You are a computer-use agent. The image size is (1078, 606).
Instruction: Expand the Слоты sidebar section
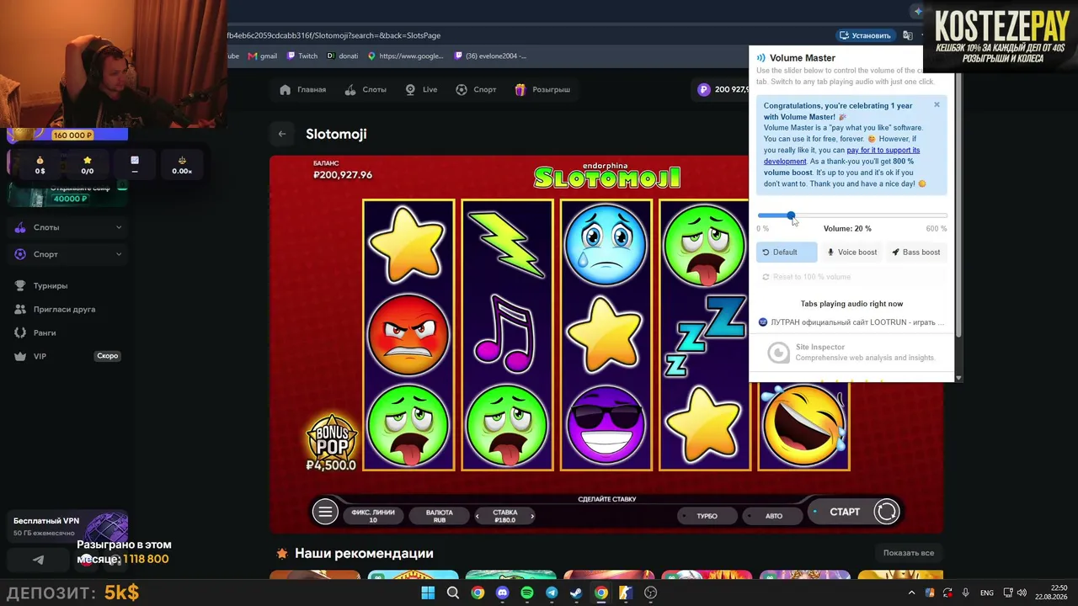tap(67, 227)
